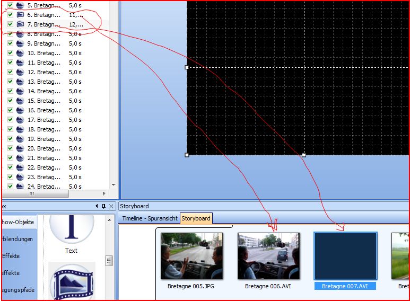Screen dimensions: 410x301
Task: Open the toolbox panel dropdown arrow
Action: [97, 206]
